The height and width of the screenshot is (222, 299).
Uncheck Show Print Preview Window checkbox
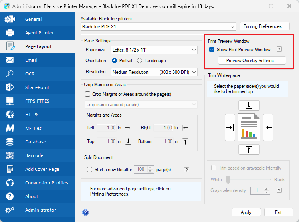point(212,50)
